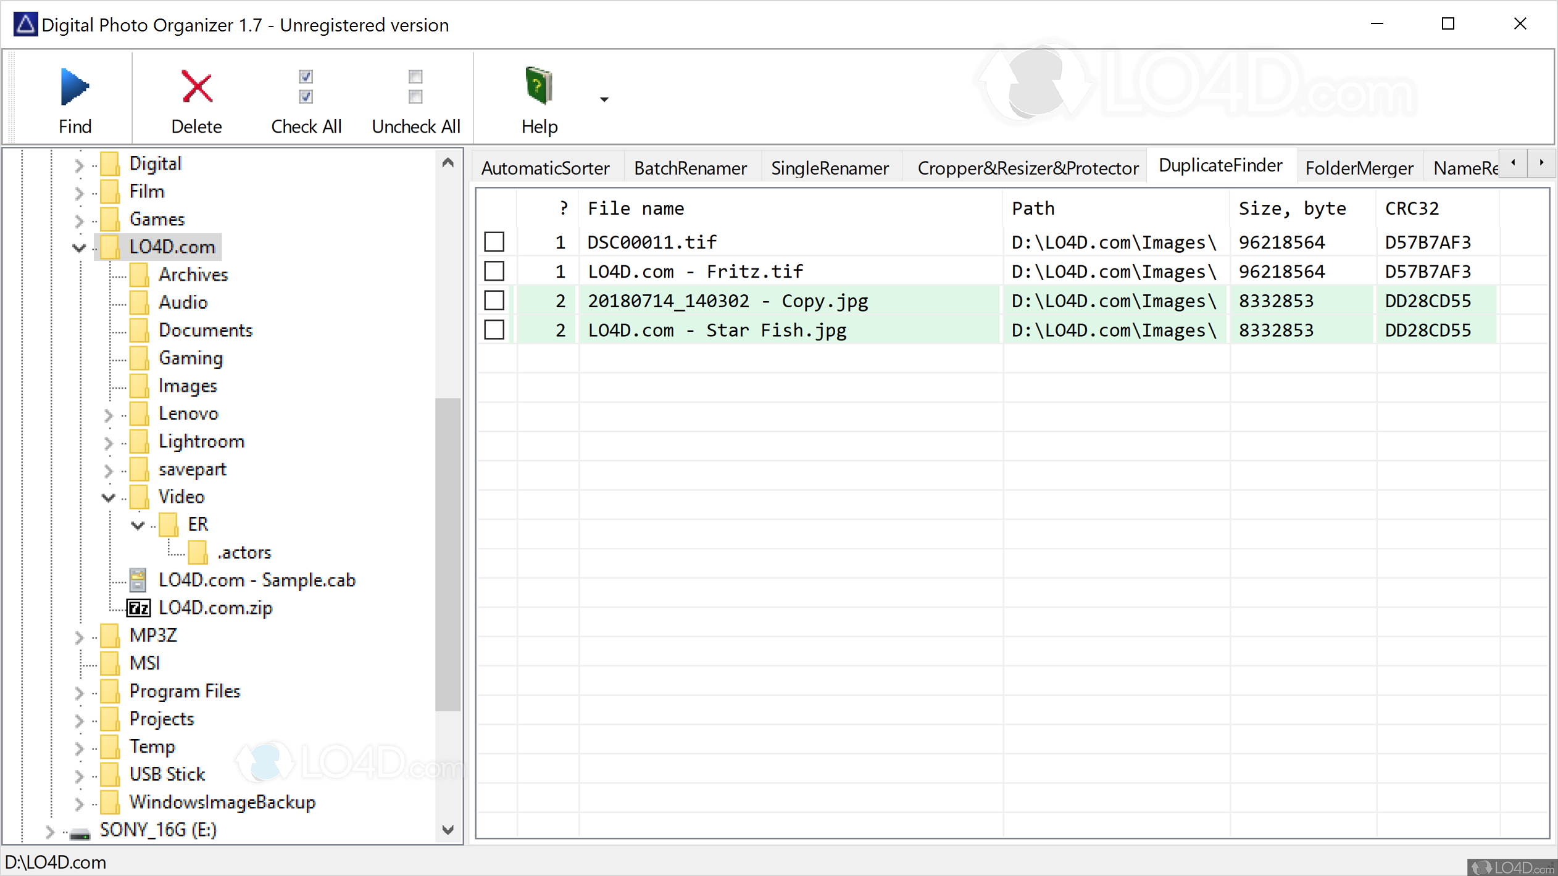Click the Images folder icon in the tree
Viewport: 1558px width, 876px height.
pos(140,386)
